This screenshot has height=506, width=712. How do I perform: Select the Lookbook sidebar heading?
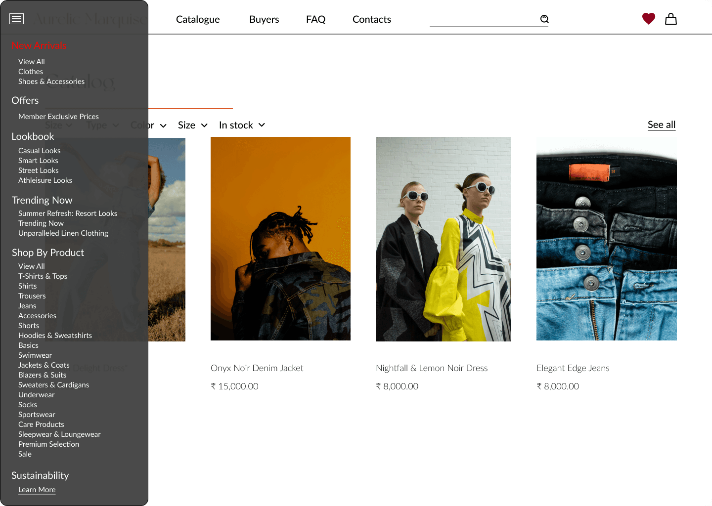click(33, 136)
